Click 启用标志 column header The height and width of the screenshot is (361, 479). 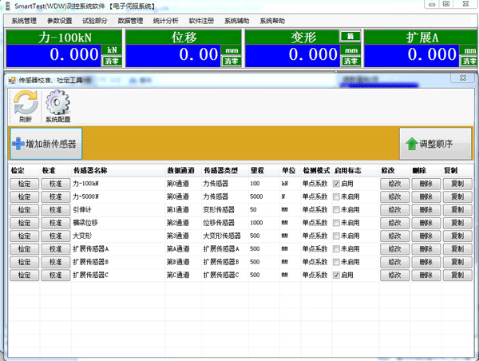[x=355, y=171]
